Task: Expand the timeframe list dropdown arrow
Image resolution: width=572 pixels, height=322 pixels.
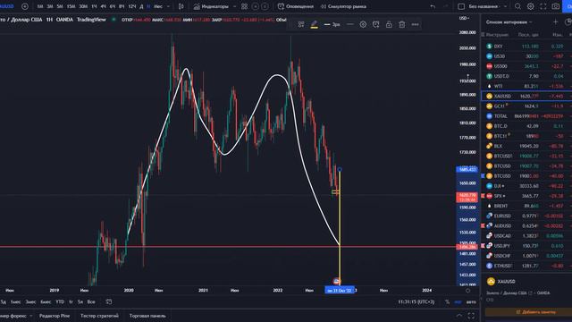Action: [168, 6]
